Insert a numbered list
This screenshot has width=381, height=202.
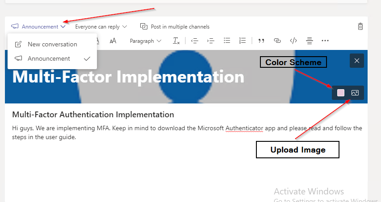coord(243,41)
